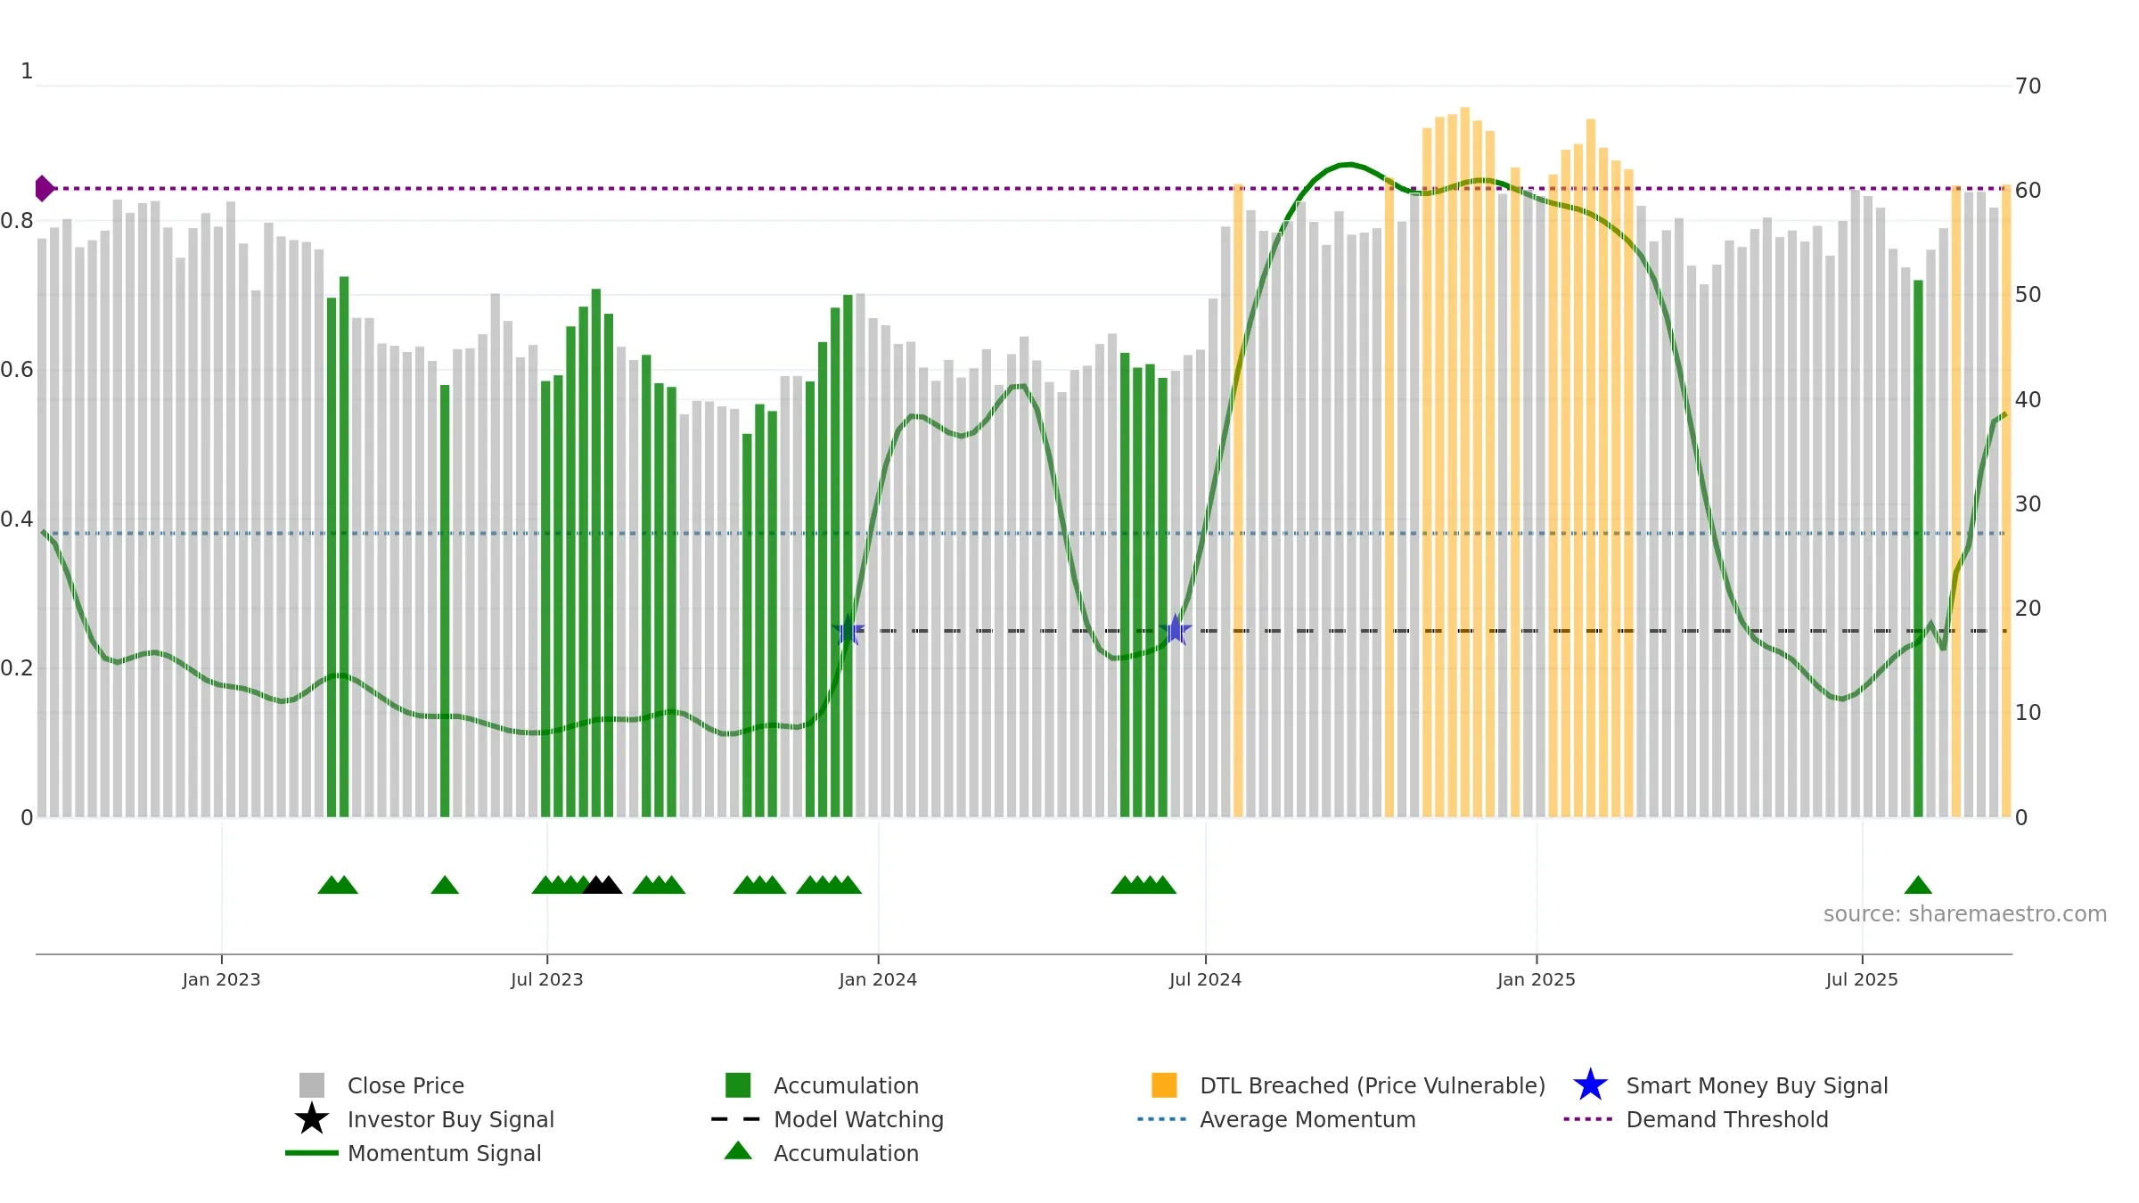Click the purple diamond Demand Threshold marker
2139x1203 pixels.
(44, 188)
